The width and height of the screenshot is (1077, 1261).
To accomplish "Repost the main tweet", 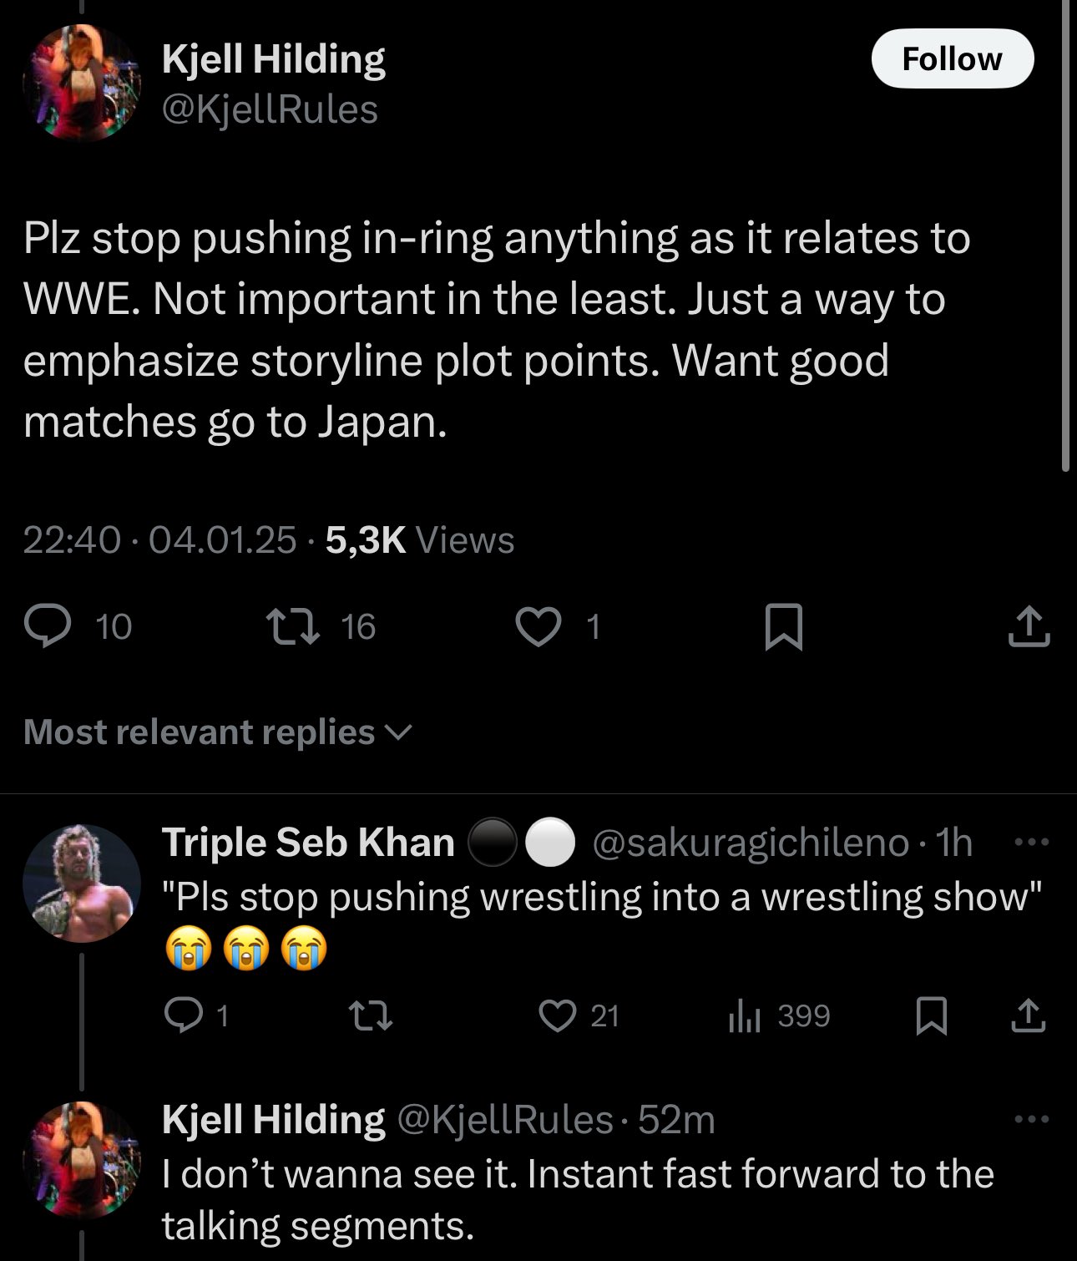I will coord(289,626).
